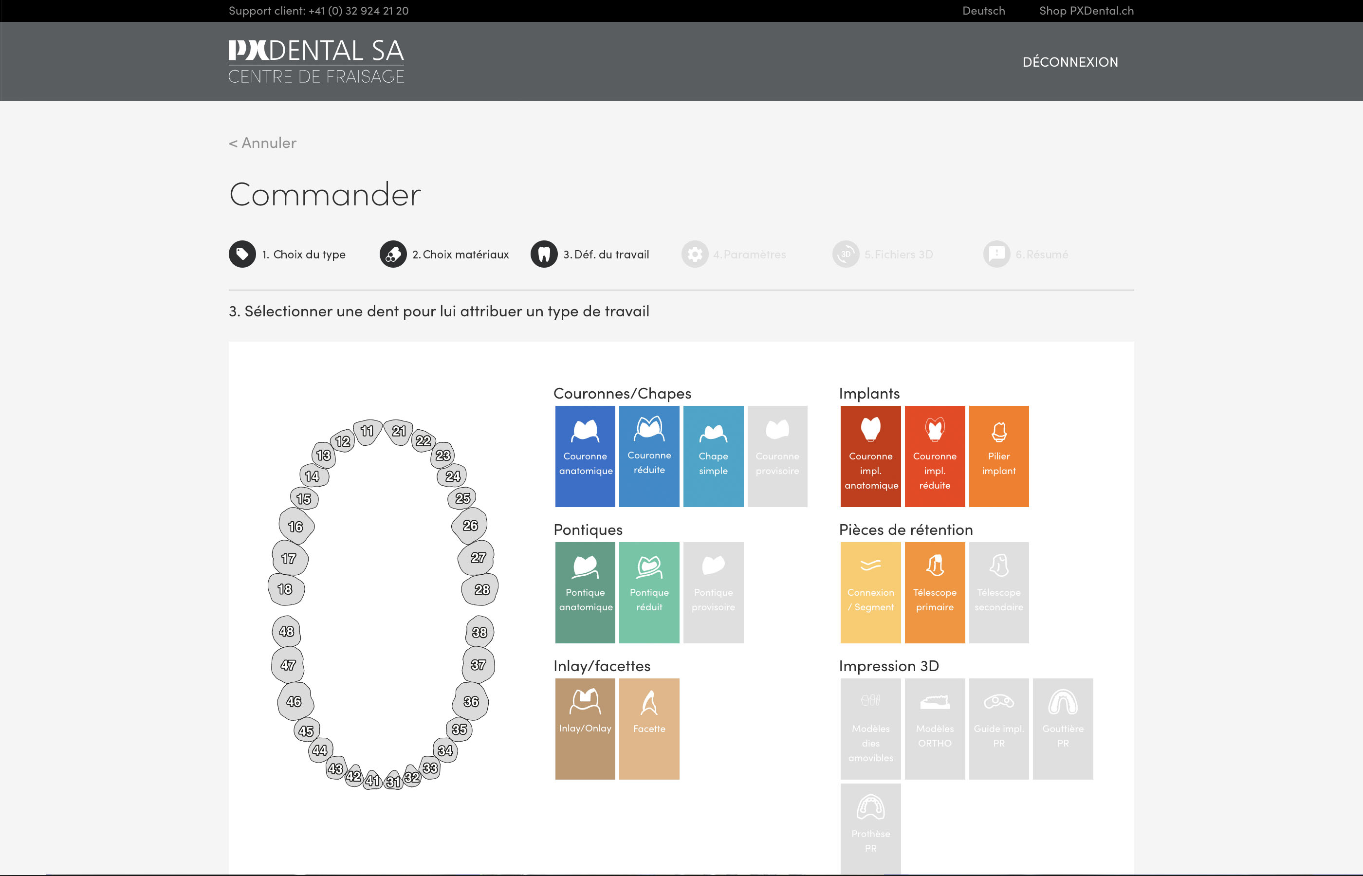Pick the Facette work type

tap(648, 728)
